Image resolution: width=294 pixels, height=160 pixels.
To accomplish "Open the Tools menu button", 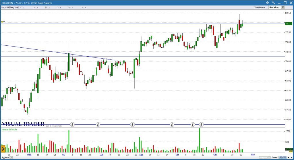I will [274, 157].
